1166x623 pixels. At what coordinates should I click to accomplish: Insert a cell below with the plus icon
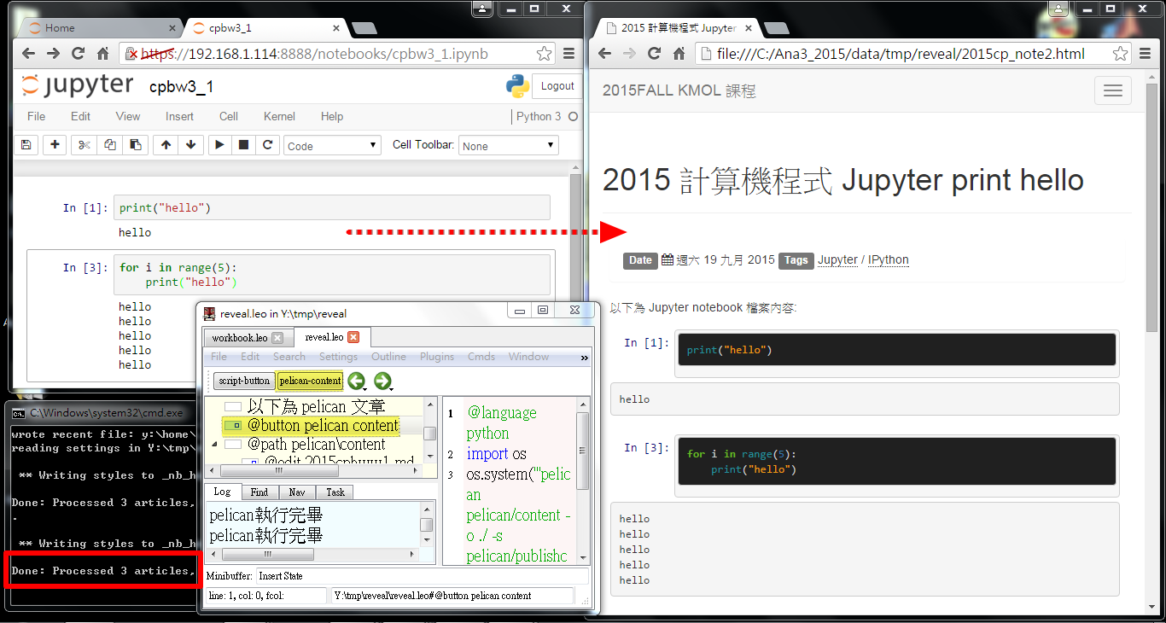point(55,145)
